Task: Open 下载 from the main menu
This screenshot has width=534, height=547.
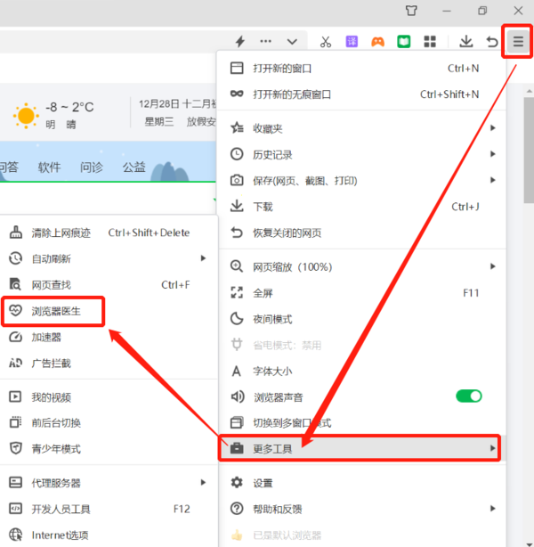Action: [361, 207]
